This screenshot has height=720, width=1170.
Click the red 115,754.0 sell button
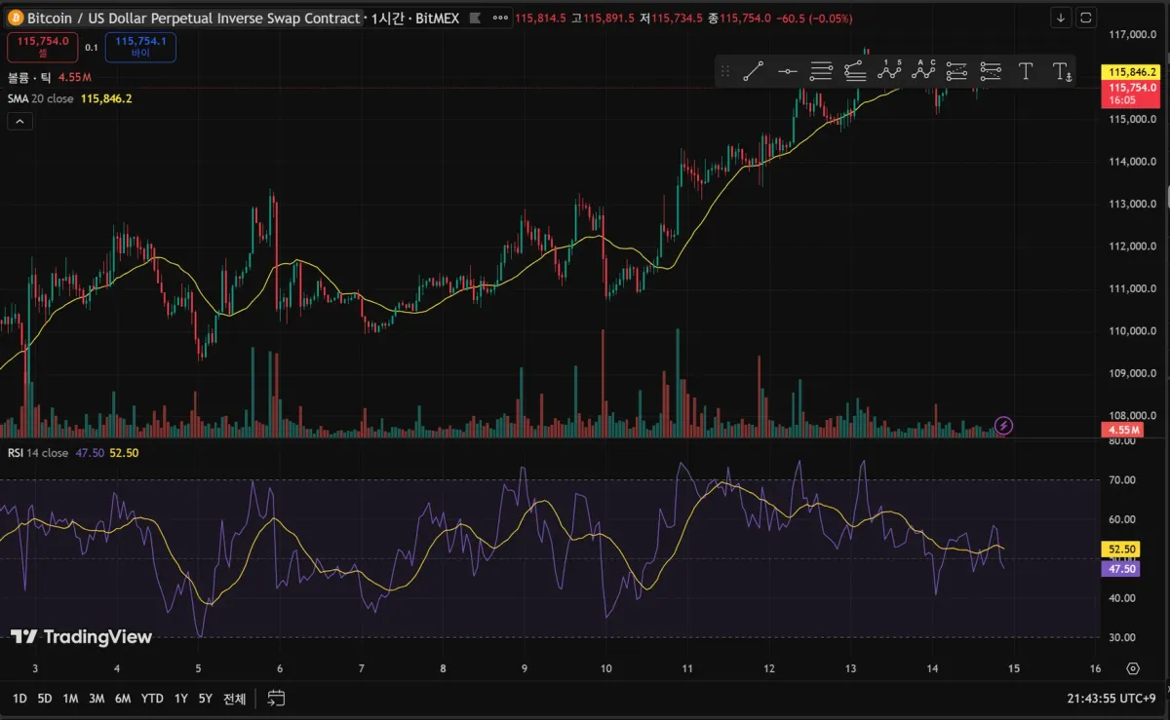coord(42,46)
